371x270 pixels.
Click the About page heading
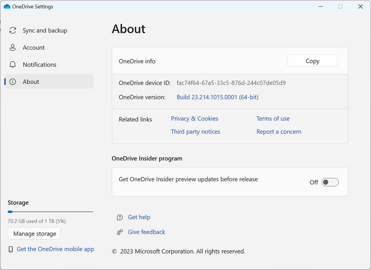[x=128, y=29]
